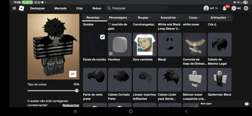Click the Tipo de corpo slider handle

77,91
